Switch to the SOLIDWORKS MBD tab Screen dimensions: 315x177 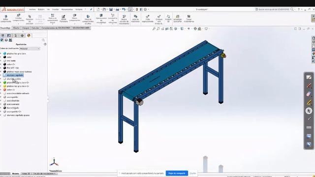coord(81,28)
